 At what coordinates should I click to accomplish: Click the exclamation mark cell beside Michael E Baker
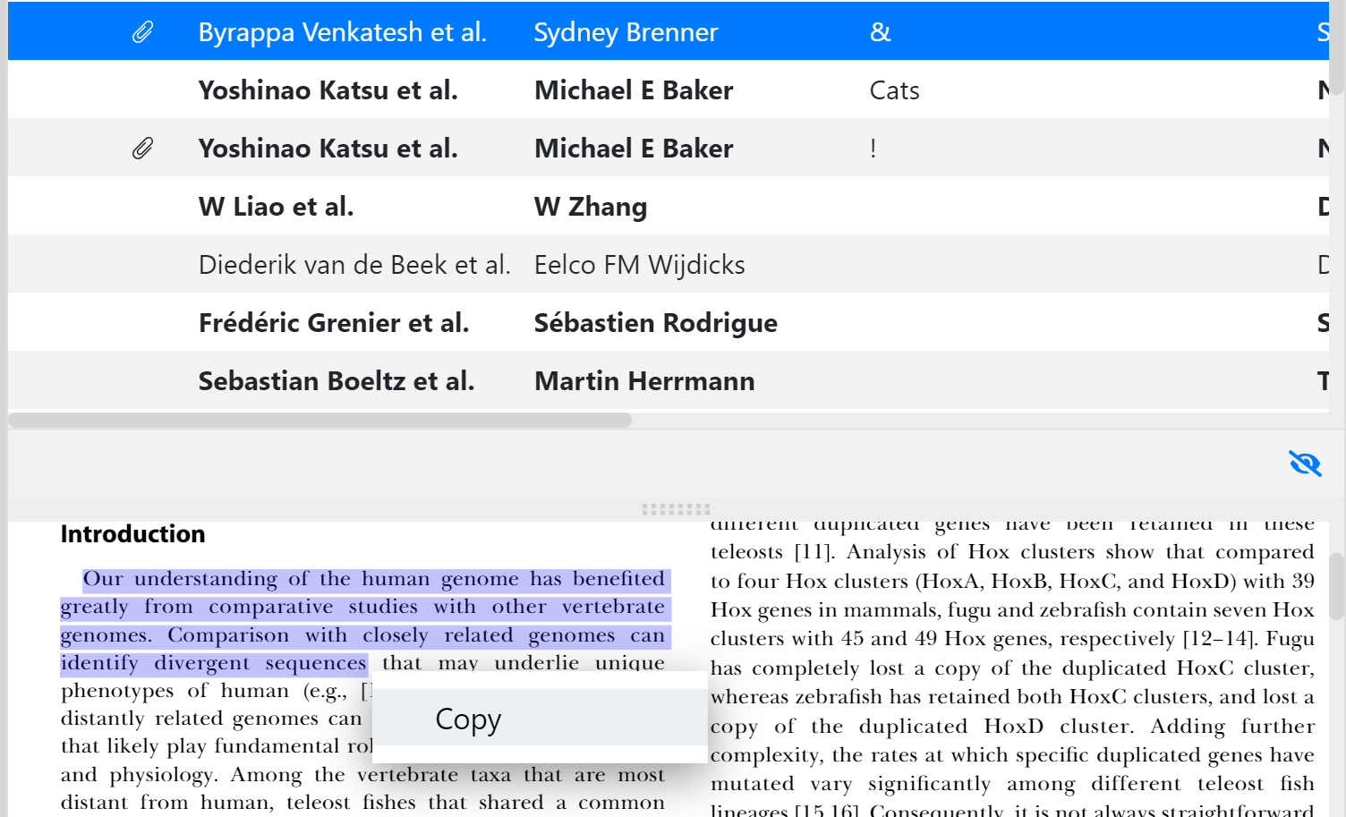click(873, 149)
